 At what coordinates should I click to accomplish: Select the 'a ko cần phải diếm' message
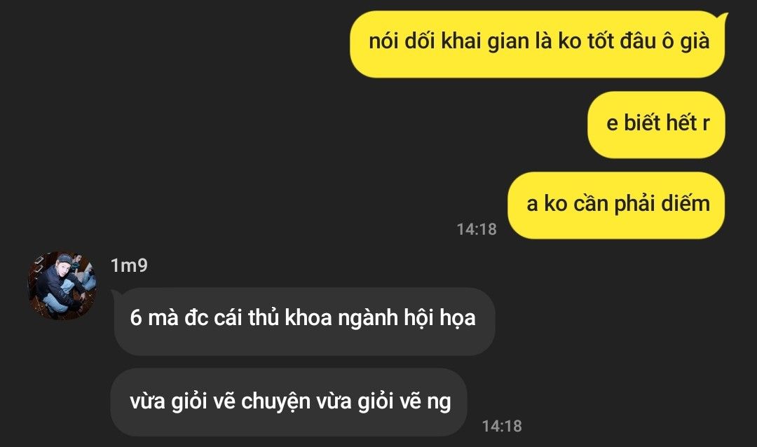616,205
